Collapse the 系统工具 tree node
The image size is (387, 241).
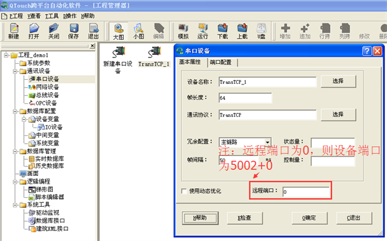(x=15, y=205)
